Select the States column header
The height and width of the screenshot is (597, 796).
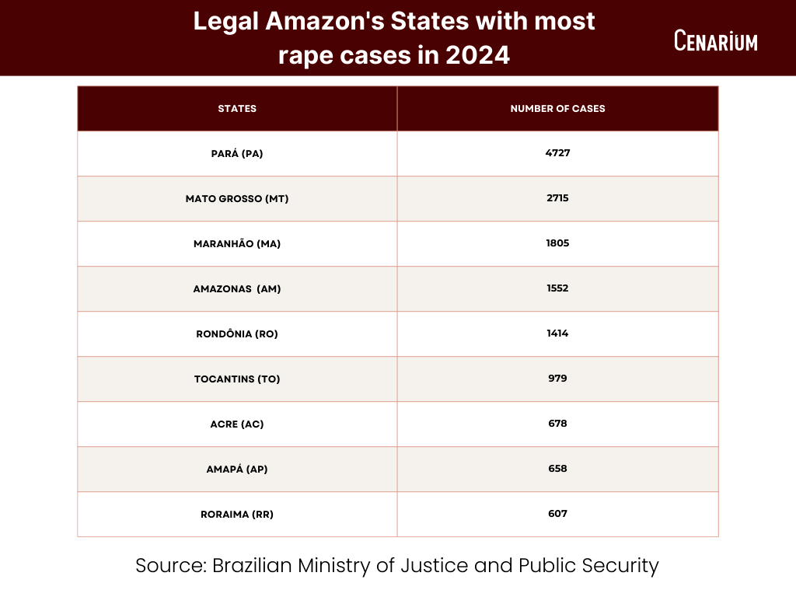pyautogui.click(x=237, y=109)
